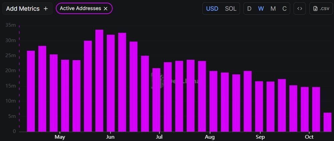Select monthly interval M

273,9
